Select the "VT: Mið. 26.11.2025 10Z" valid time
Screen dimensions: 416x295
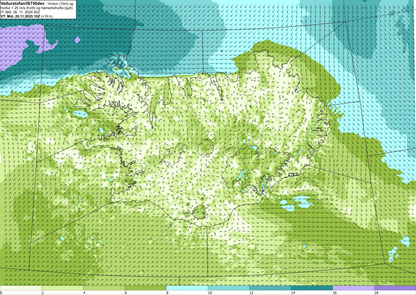20,16
